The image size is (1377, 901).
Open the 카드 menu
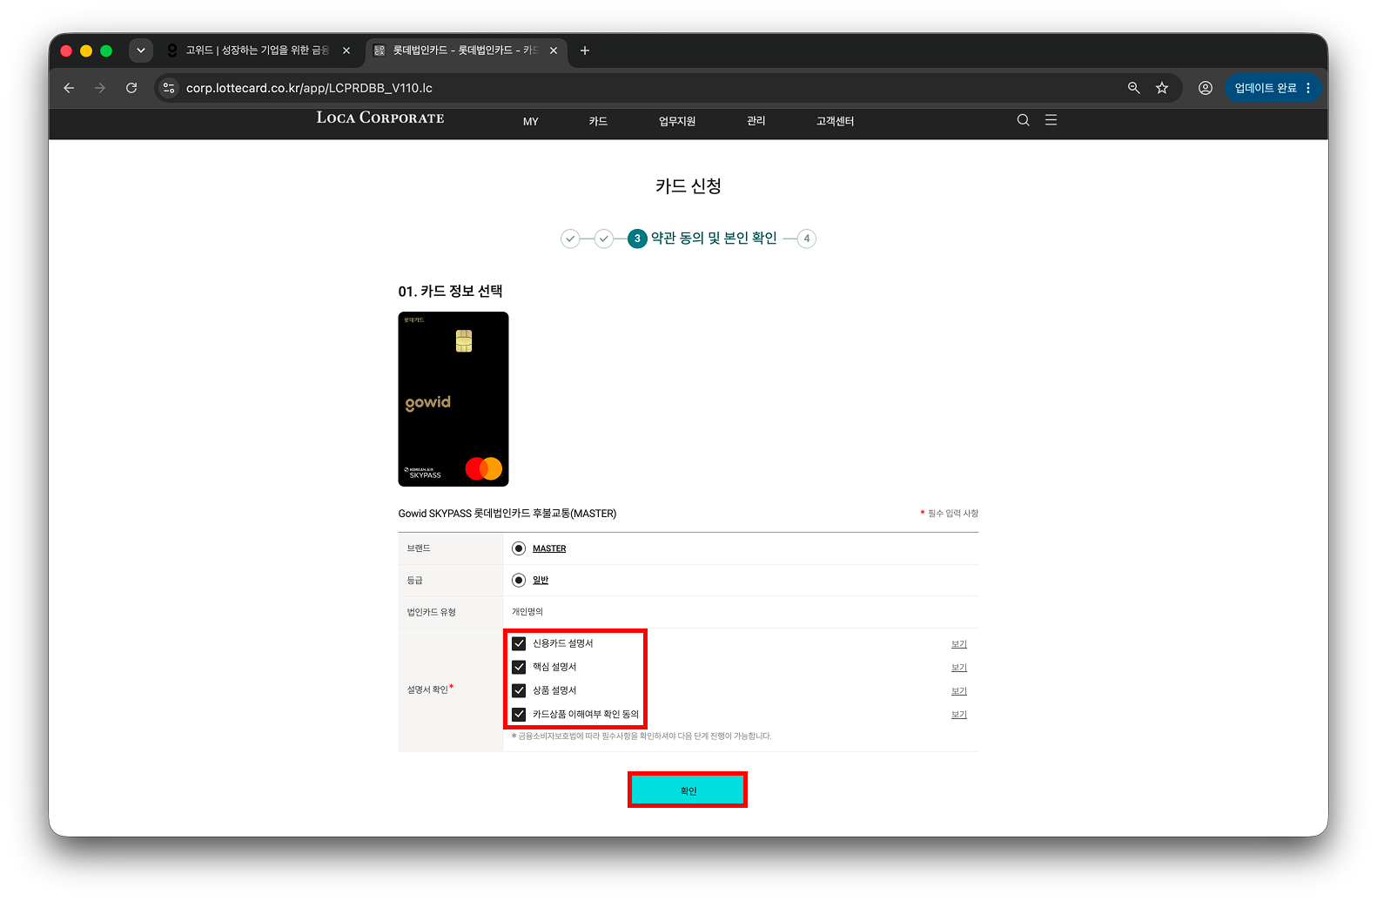point(598,122)
